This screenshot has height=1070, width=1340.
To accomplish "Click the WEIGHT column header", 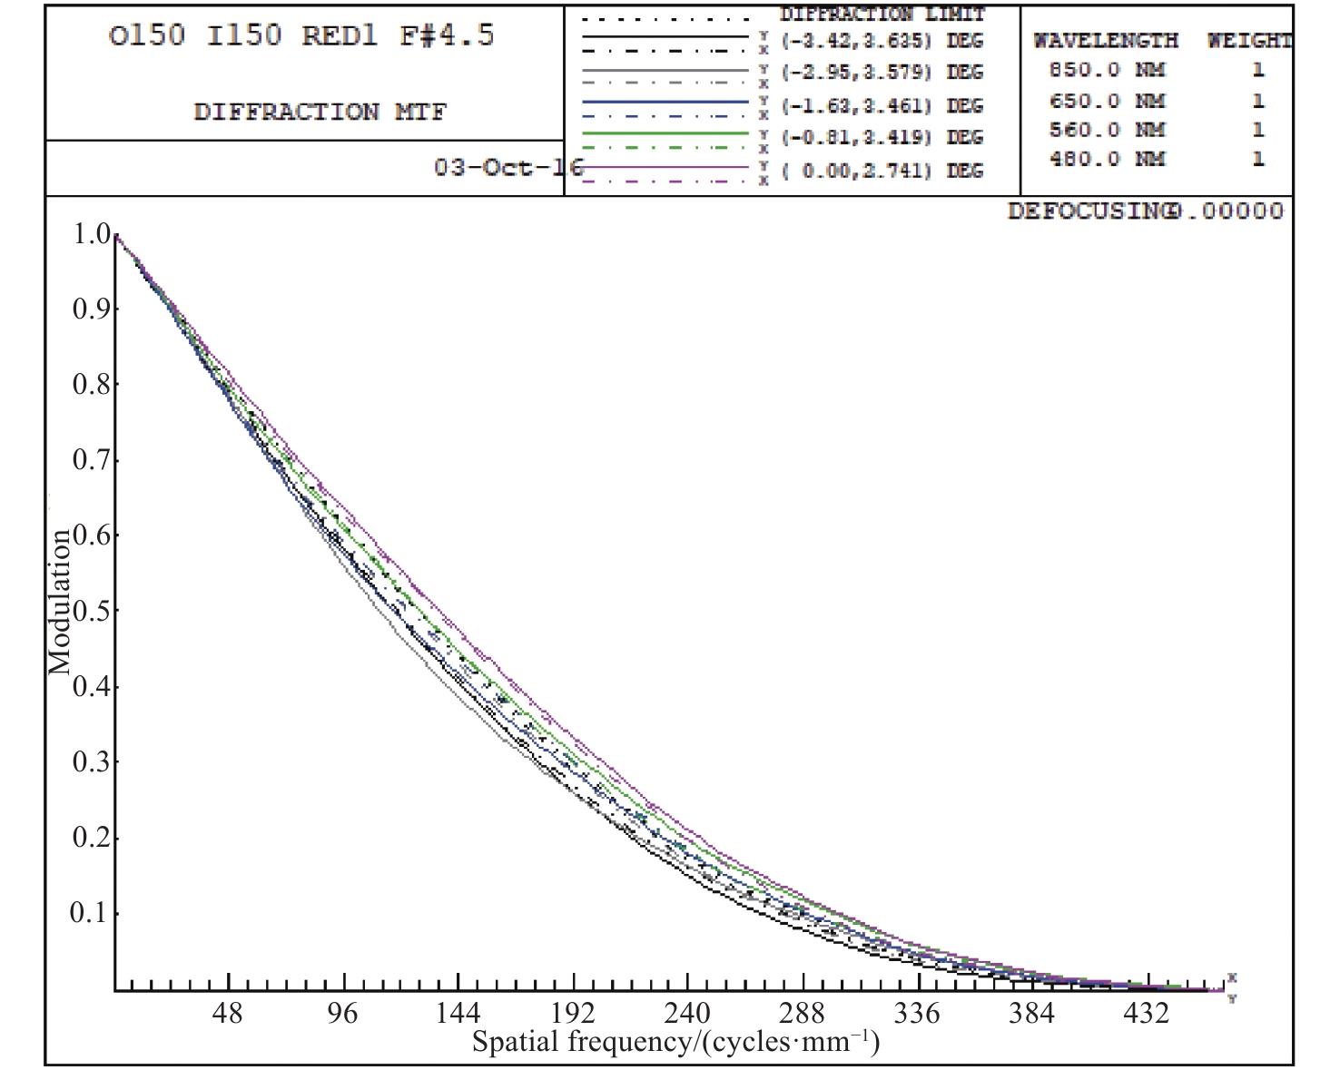I will pos(1248,41).
